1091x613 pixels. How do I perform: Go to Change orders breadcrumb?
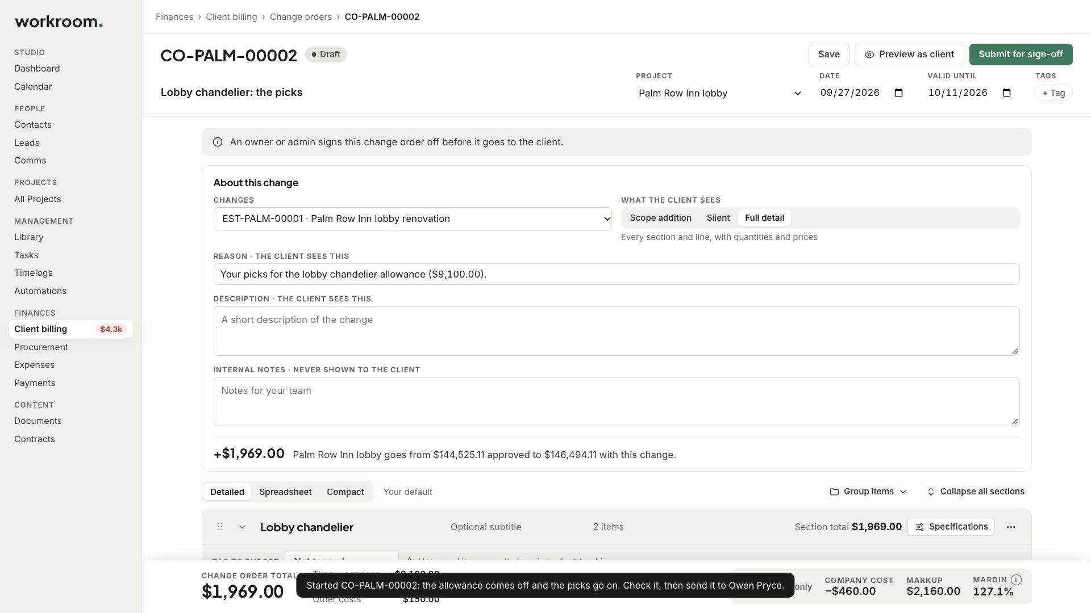[301, 17]
